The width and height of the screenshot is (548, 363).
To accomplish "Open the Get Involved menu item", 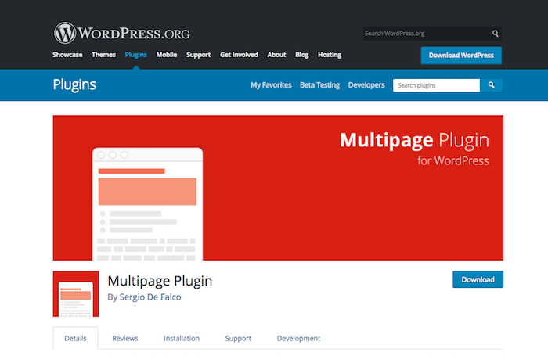I will coord(239,55).
